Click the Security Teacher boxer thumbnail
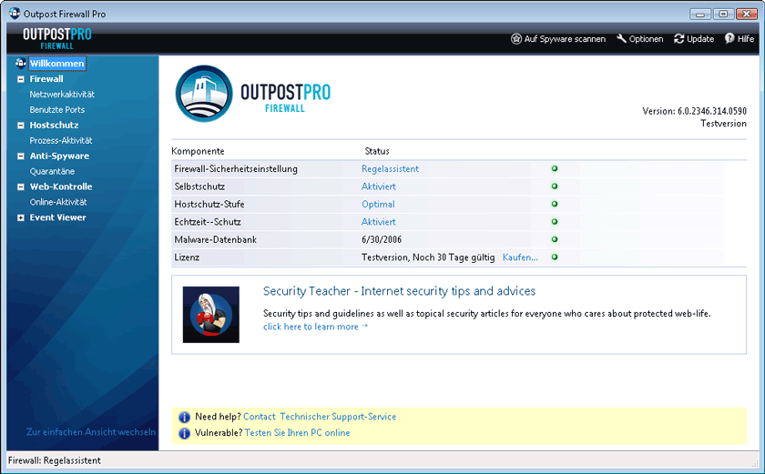This screenshot has height=474, width=765. pos(210,315)
